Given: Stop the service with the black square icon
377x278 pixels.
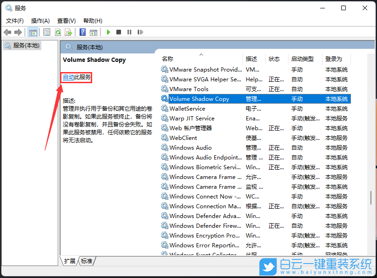Looking at the screenshot, I should (x=118, y=32).
